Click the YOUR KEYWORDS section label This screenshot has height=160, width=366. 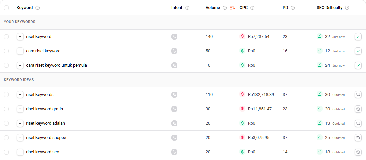(20, 22)
